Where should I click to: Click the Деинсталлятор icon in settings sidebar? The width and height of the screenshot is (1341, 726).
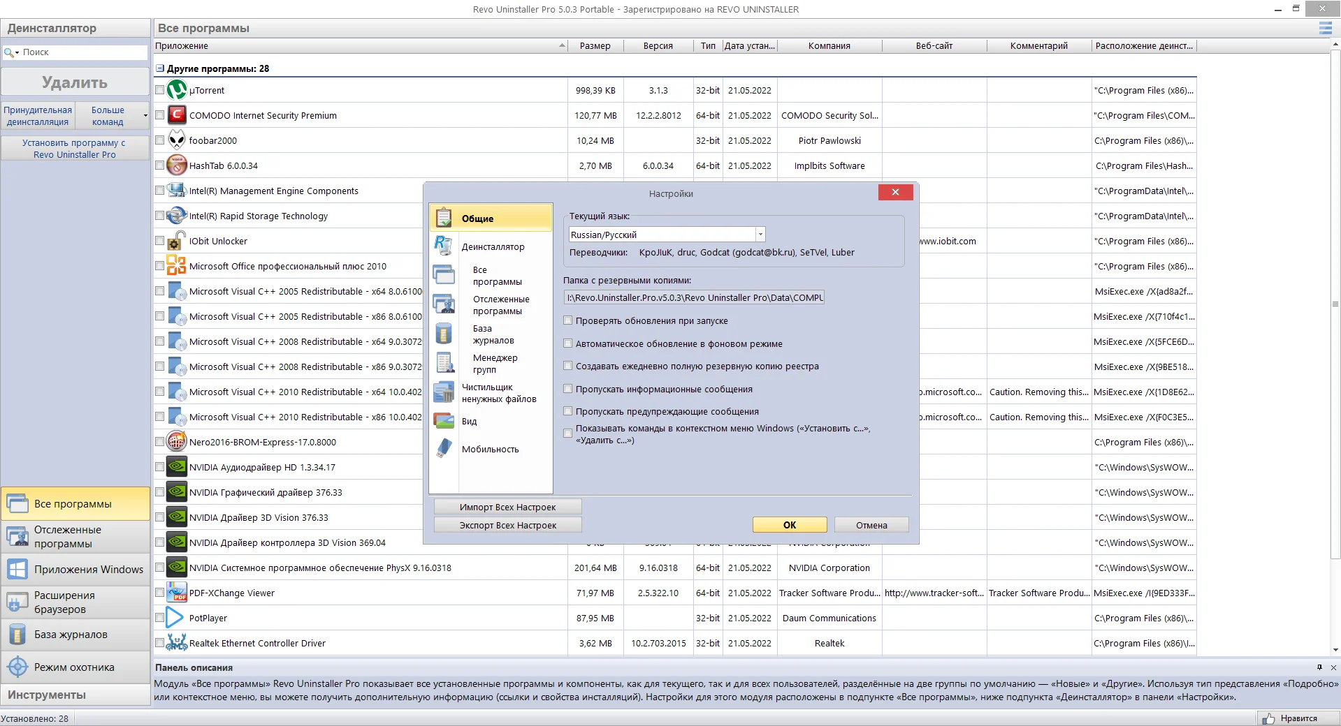coord(444,246)
